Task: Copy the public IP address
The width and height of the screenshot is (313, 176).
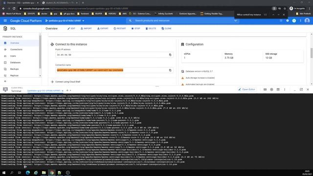Action: [170, 55]
